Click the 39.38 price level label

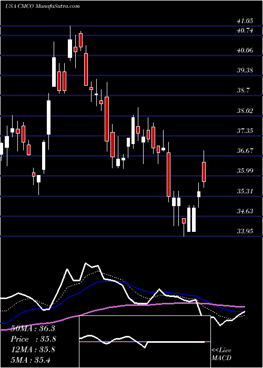245,70
